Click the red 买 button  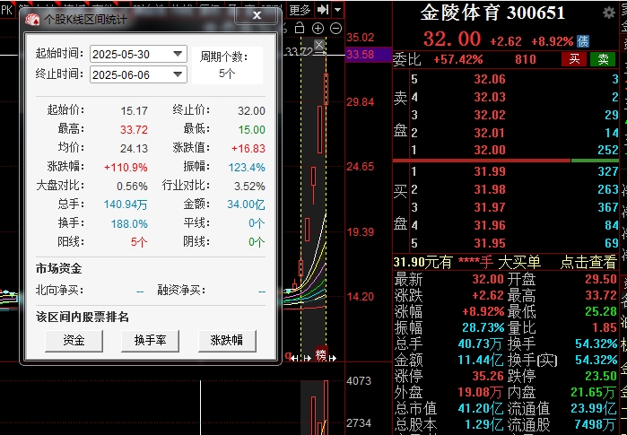coord(574,59)
